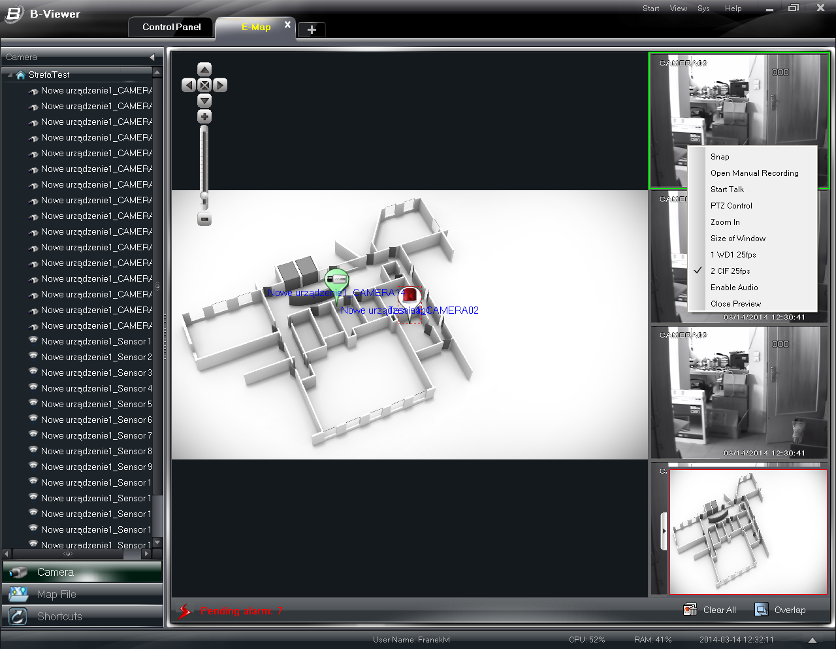Image resolution: width=836 pixels, height=649 pixels.
Task: Click the map zoom slider handle
Action: (204, 196)
